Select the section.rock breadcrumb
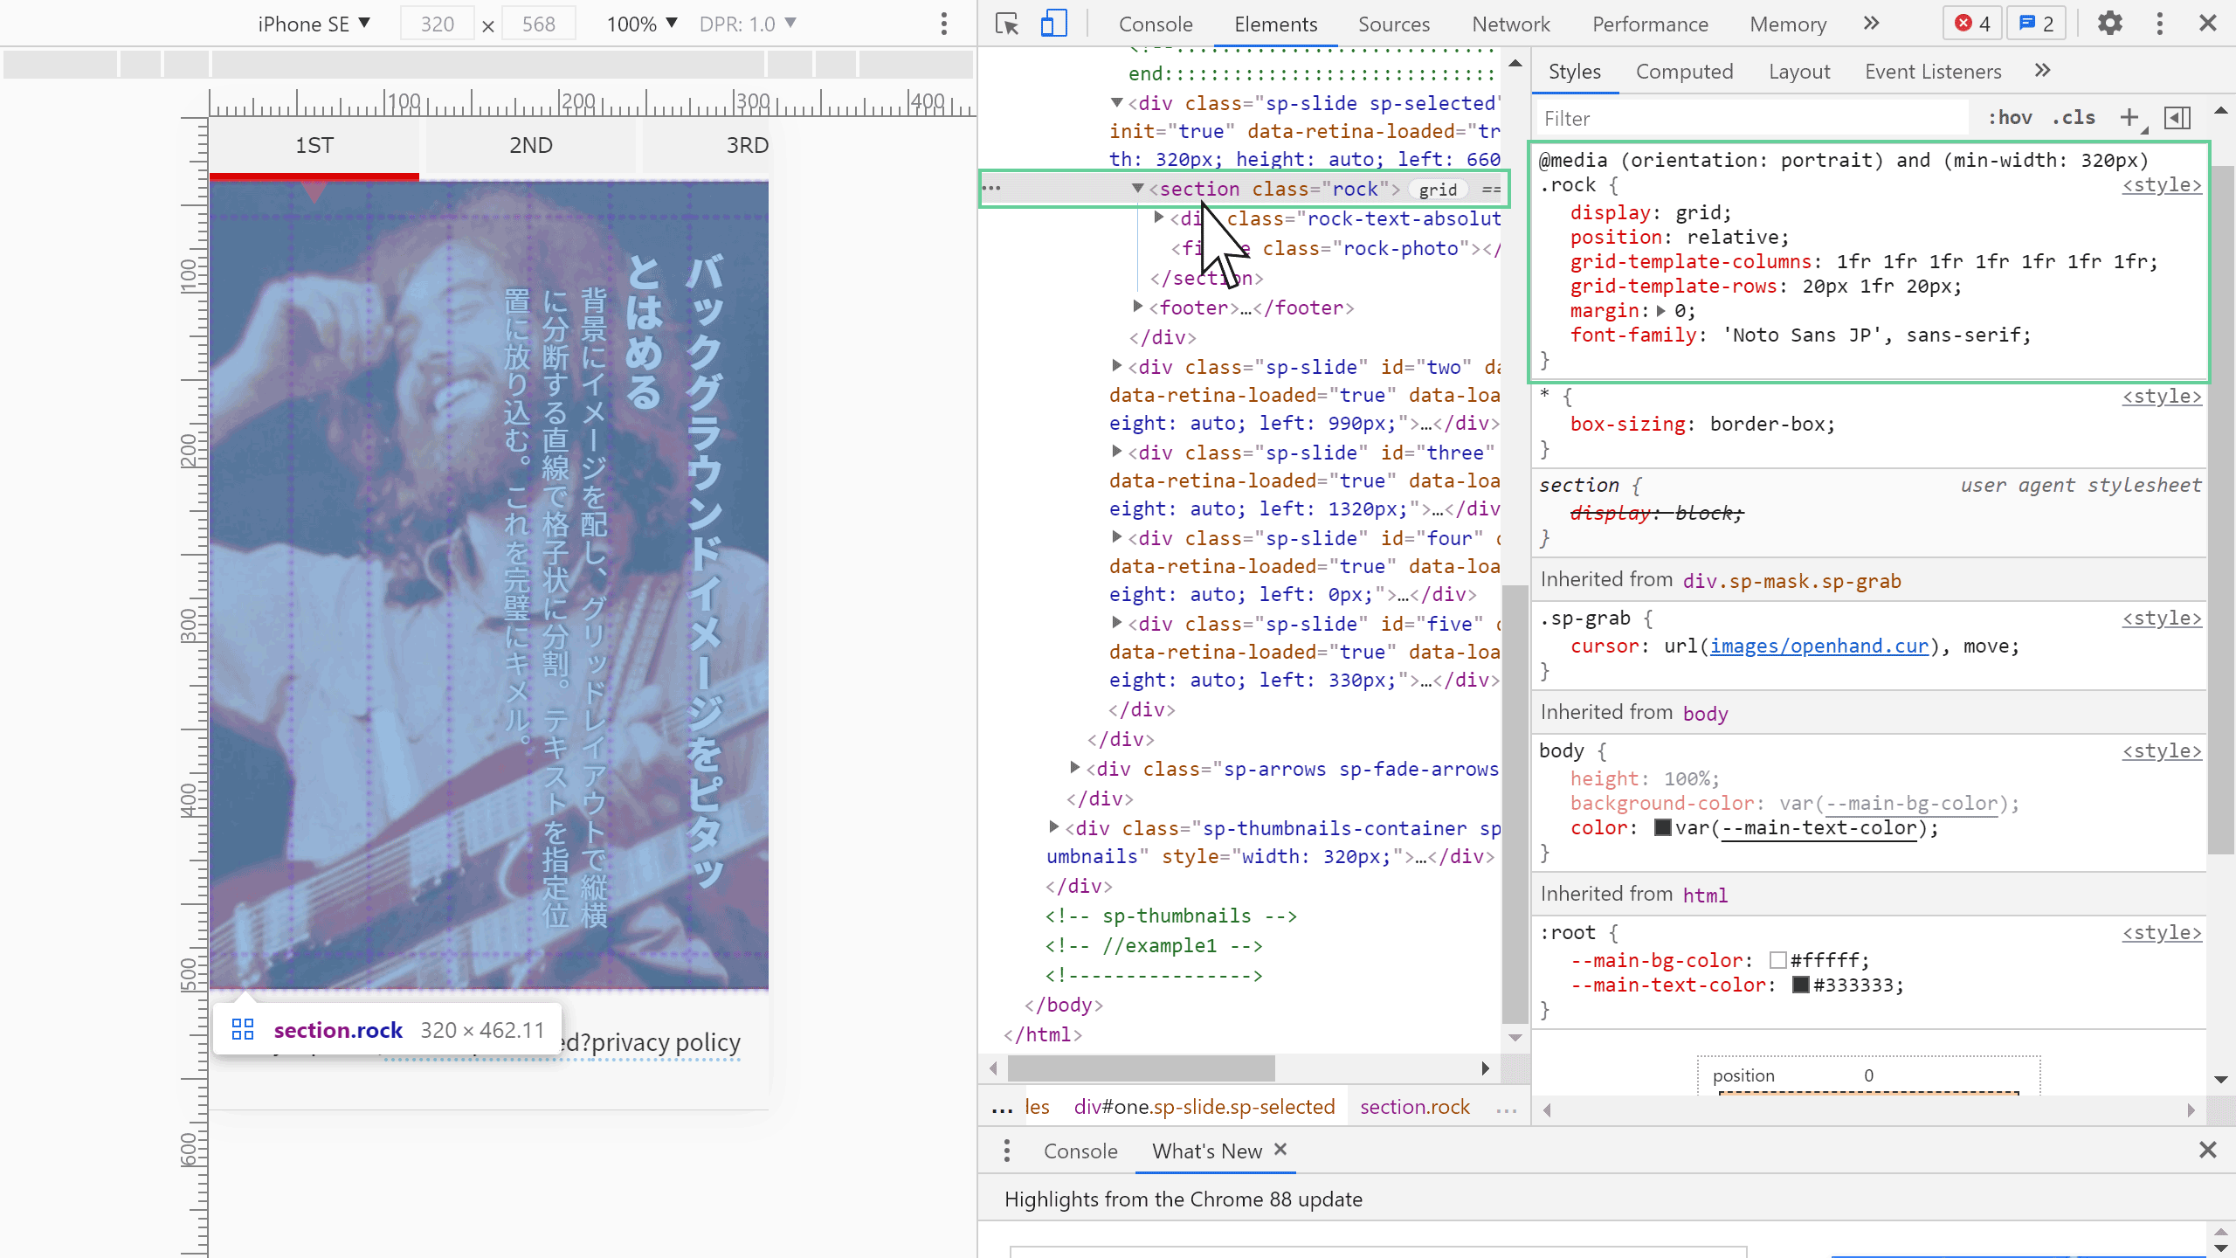Viewport: 2236px width, 1258px height. point(1415,1107)
